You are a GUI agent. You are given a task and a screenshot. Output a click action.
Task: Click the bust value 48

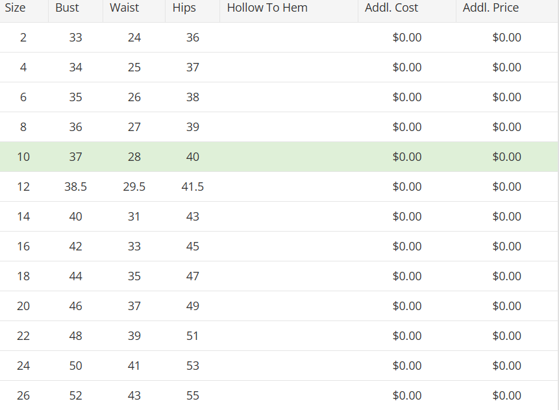click(x=76, y=336)
